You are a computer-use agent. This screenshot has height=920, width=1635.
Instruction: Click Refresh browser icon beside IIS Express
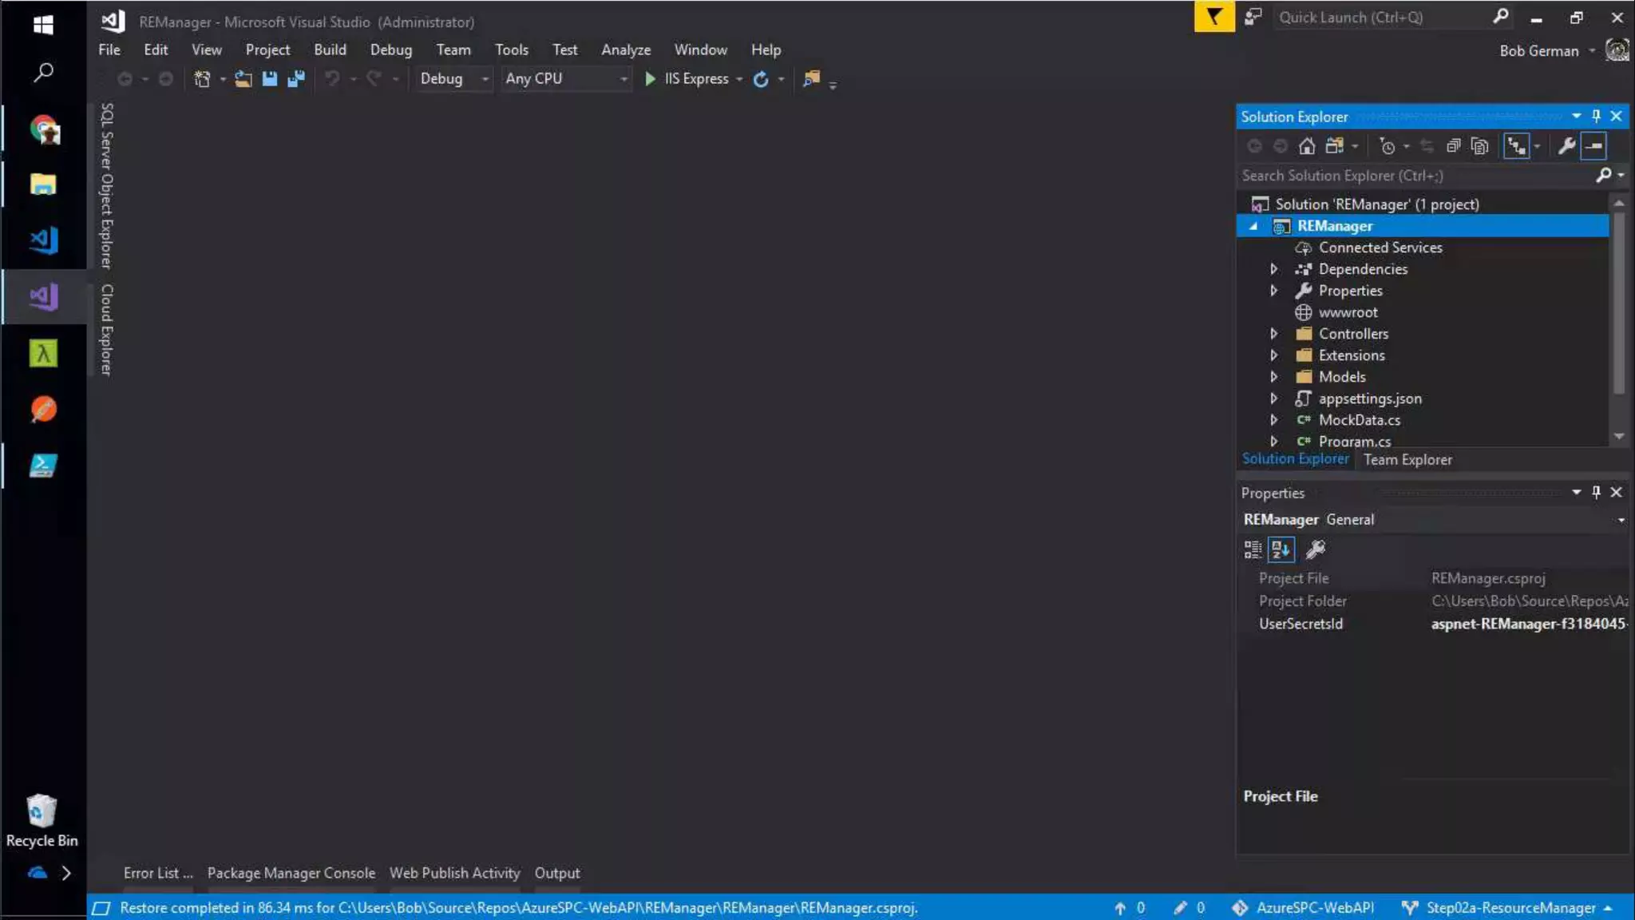[761, 78]
